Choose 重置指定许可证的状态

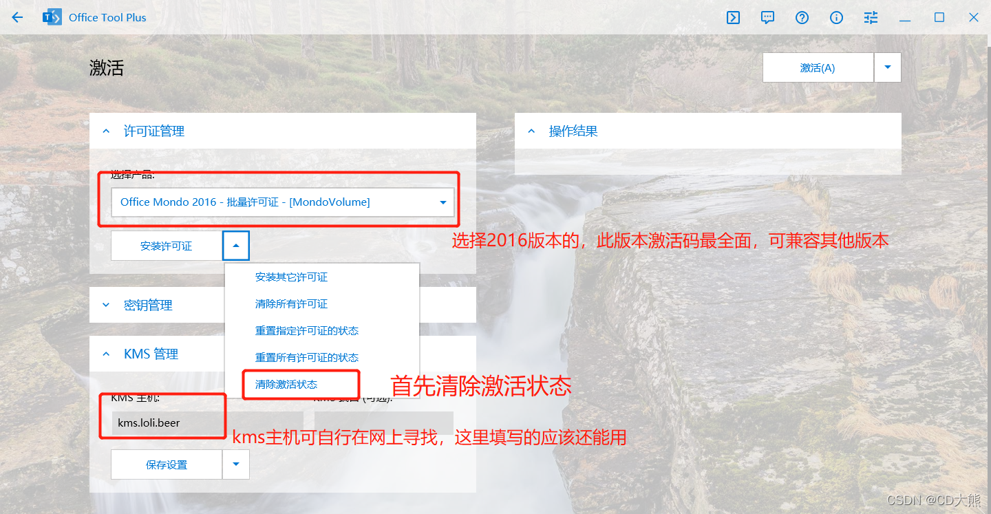[x=322, y=330]
